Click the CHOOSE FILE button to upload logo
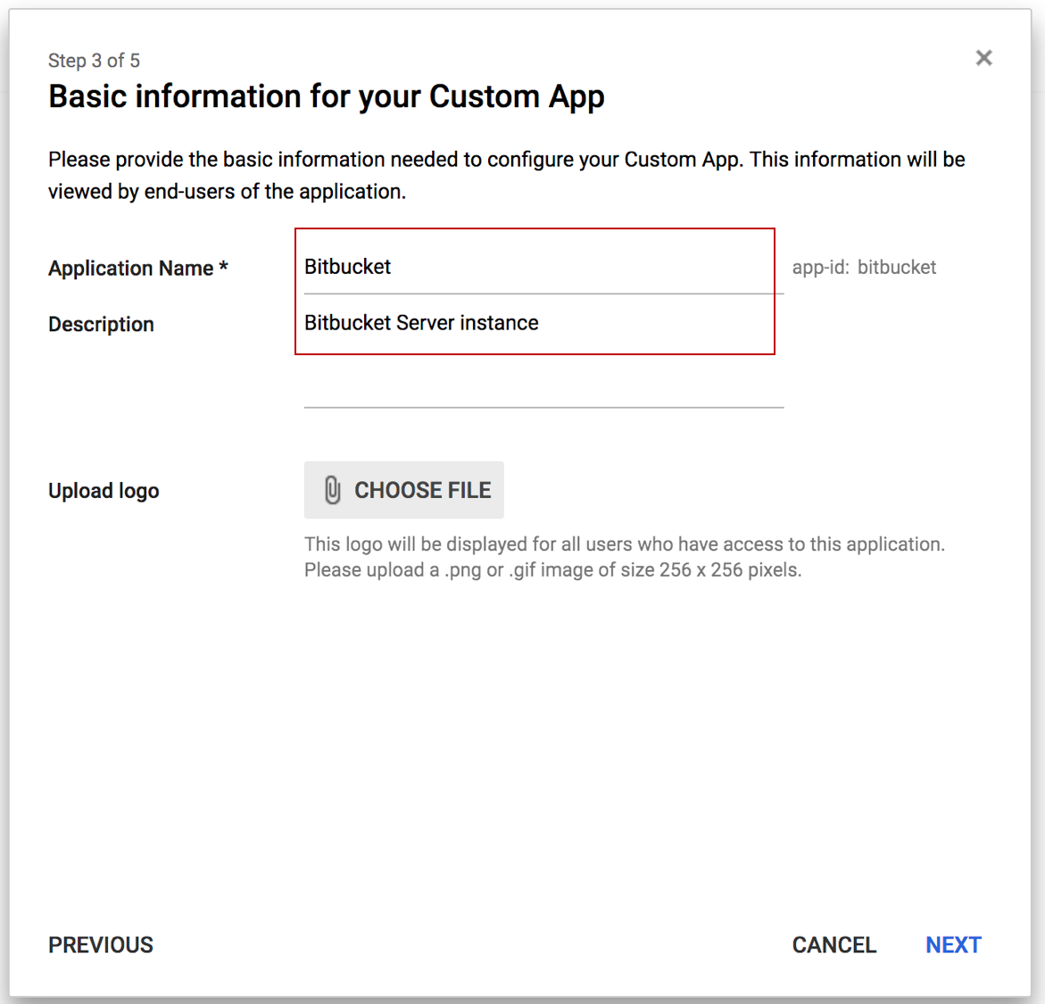 (x=404, y=490)
